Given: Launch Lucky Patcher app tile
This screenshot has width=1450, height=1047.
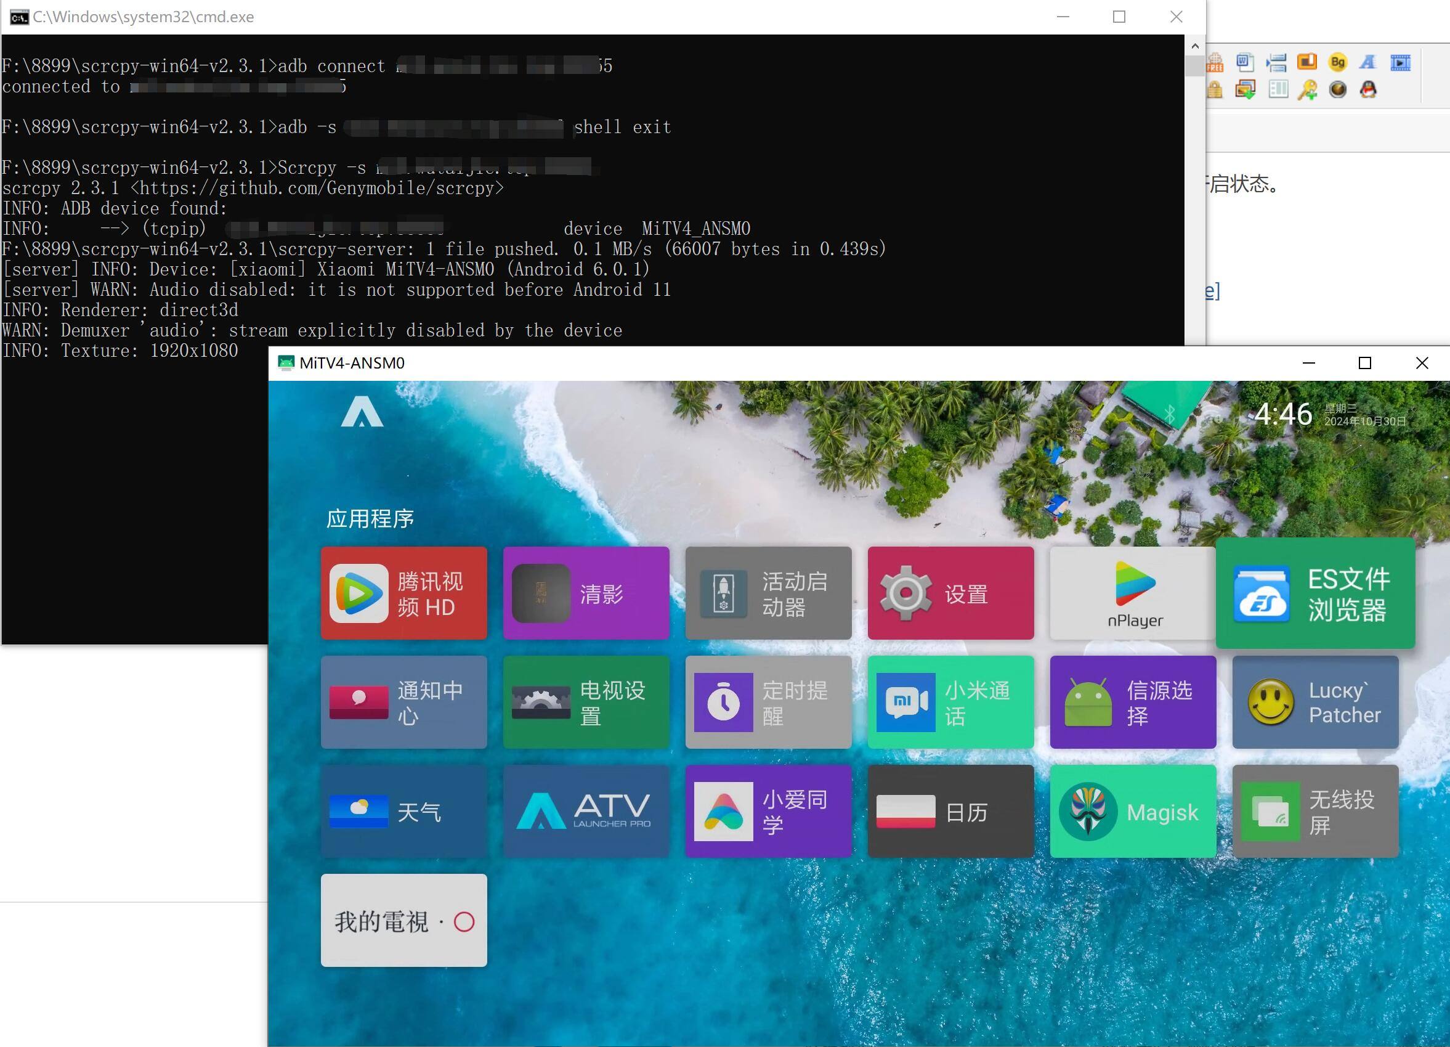Looking at the screenshot, I should [x=1314, y=702].
